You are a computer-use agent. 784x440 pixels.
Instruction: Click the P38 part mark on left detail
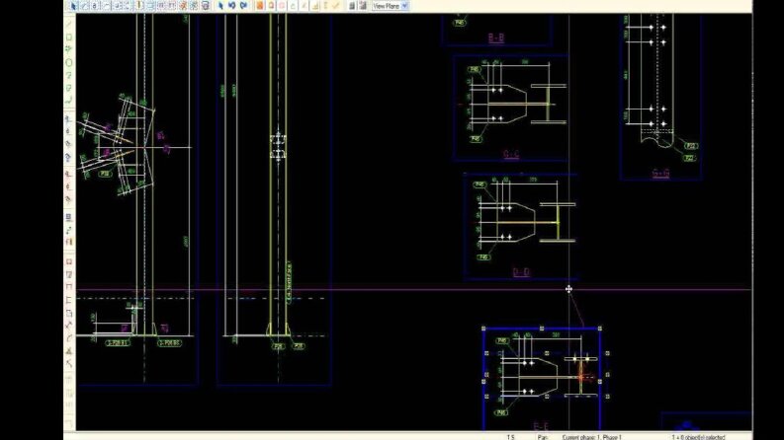tap(105, 174)
